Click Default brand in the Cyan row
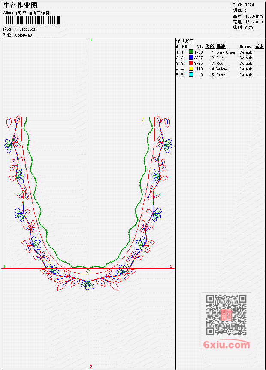Image resolution: width=266 pixels, height=370 pixels. click(x=246, y=75)
